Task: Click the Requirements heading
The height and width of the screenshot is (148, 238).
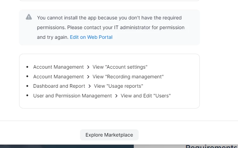Action: click(x=211, y=146)
